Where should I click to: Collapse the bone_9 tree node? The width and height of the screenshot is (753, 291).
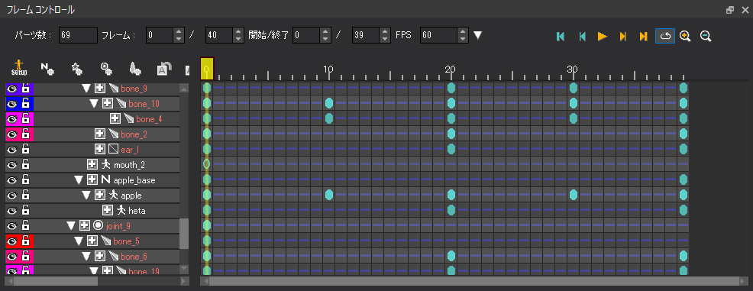(x=86, y=89)
